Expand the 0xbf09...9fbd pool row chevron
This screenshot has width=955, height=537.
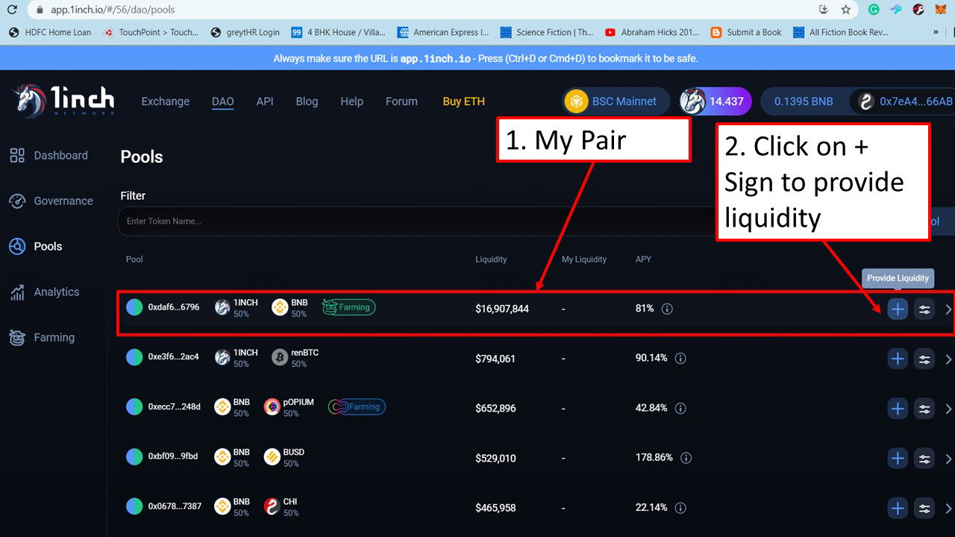tap(948, 459)
